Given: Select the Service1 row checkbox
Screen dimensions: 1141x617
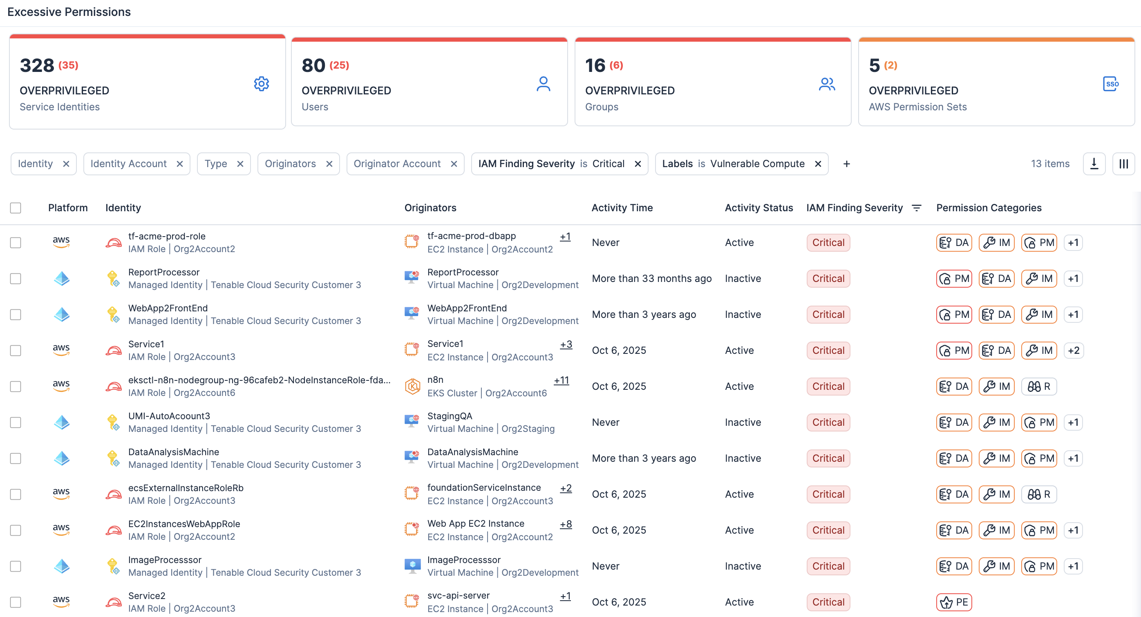Looking at the screenshot, I should pyautogui.click(x=16, y=350).
